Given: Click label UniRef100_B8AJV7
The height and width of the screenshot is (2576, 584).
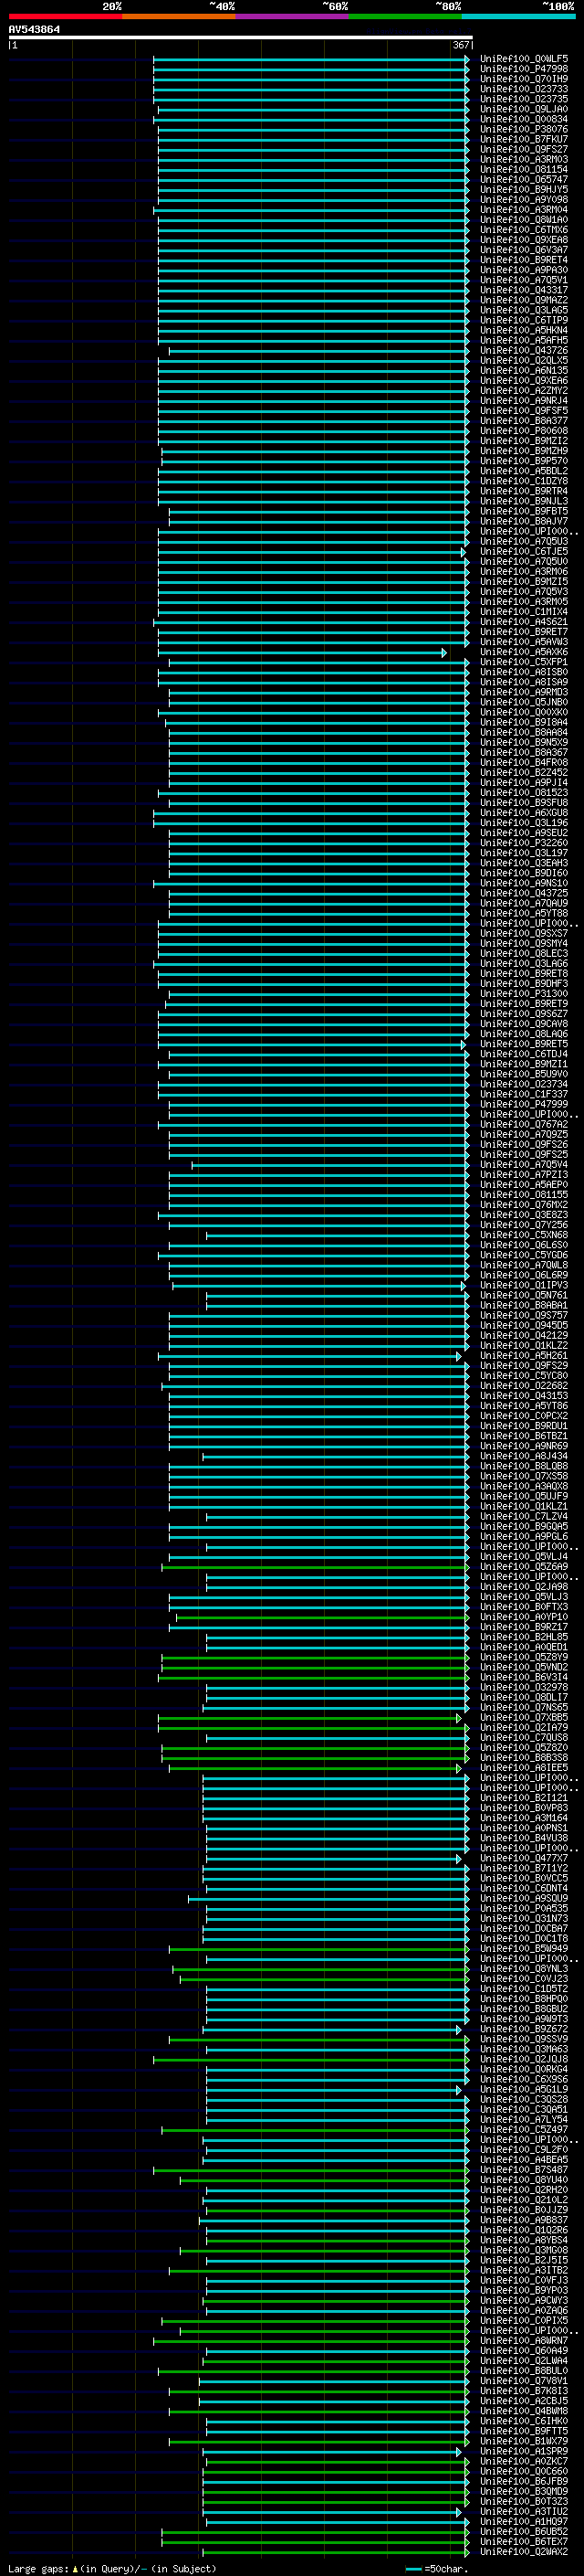Looking at the screenshot, I should coord(524,521).
